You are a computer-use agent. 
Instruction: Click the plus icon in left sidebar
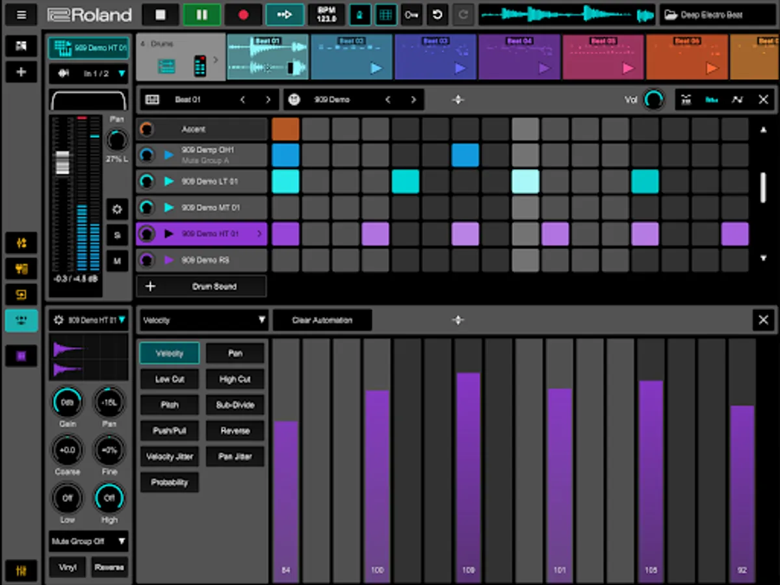pyautogui.click(x=21, y=72)
